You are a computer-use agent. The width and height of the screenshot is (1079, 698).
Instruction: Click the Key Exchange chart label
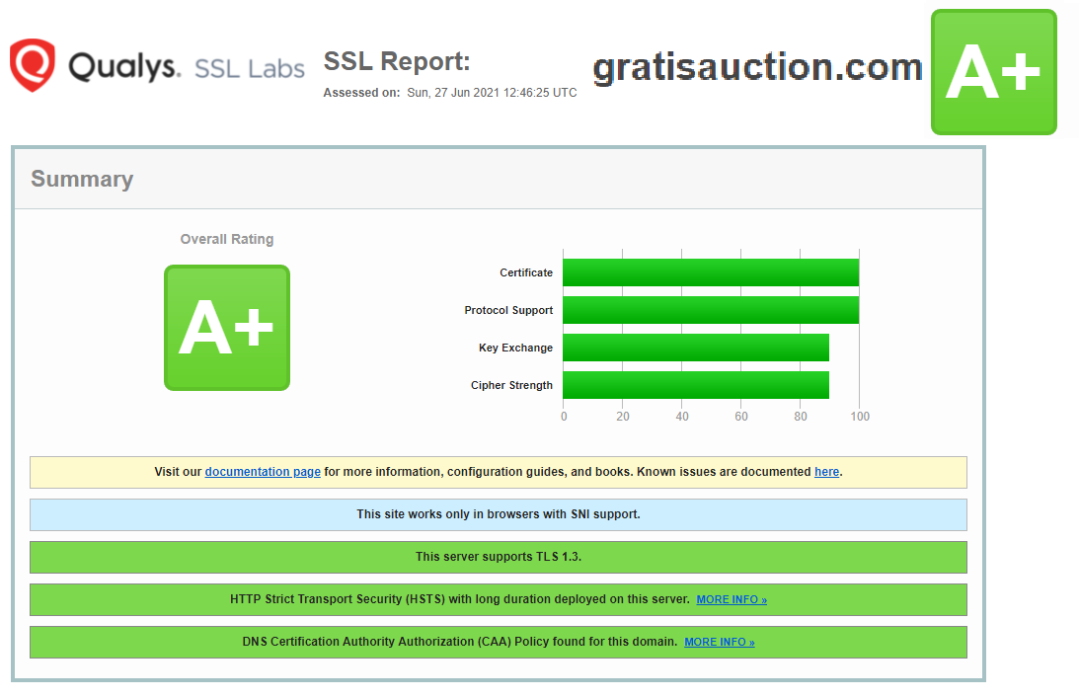[x=516, y=348]
